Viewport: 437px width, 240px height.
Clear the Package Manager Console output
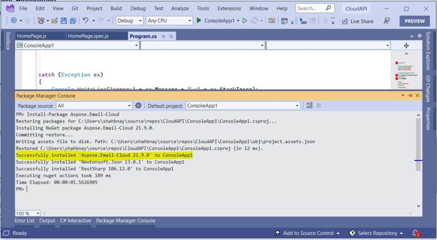pyautogui.click(x=309, y=105)
